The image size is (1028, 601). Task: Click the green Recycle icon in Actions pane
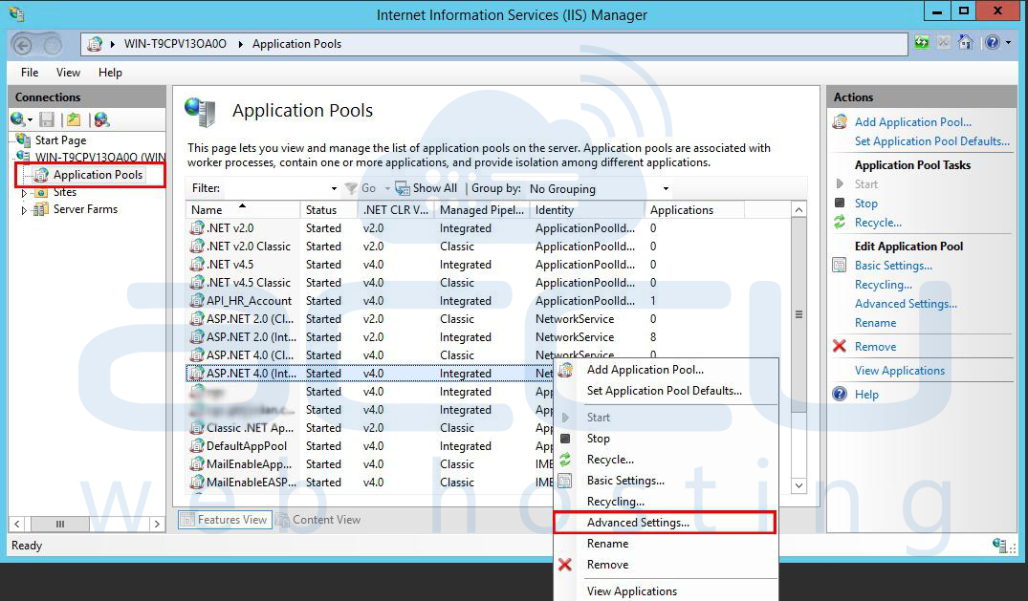click(840, 223)
